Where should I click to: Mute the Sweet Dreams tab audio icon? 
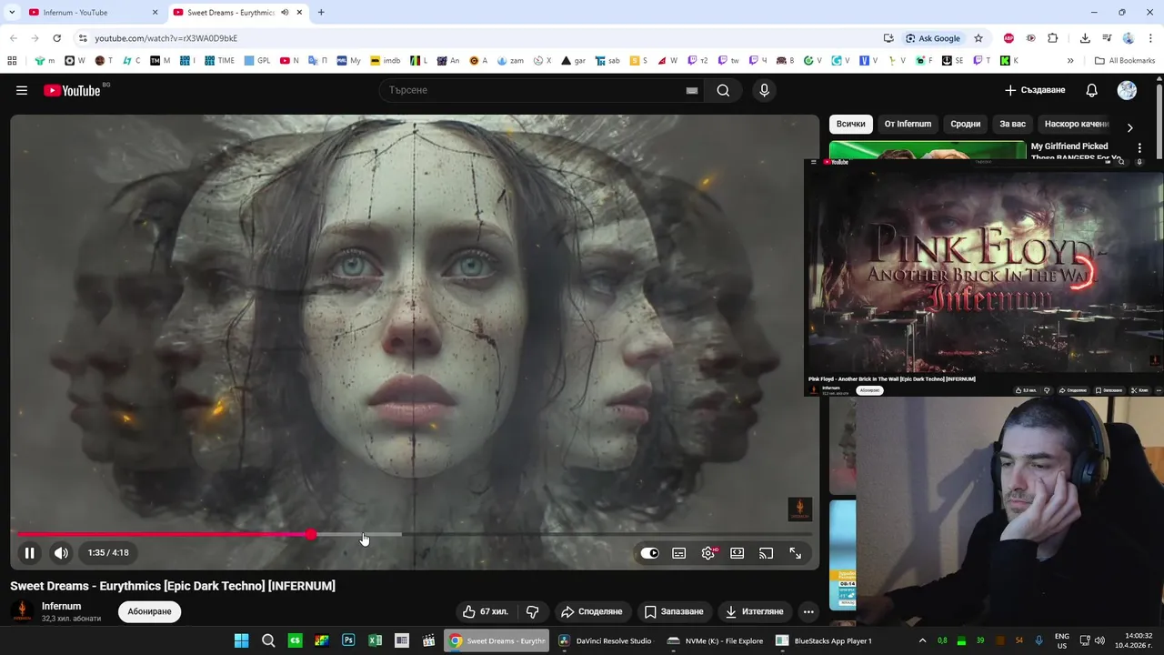coord(285,13)
